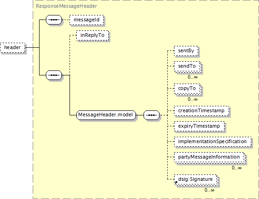Select the sentBy element

pos(186,51)
